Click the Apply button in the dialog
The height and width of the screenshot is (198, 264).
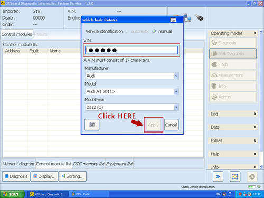[153, 125]
